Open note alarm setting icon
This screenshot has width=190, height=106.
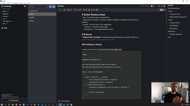tap(156, 6)
